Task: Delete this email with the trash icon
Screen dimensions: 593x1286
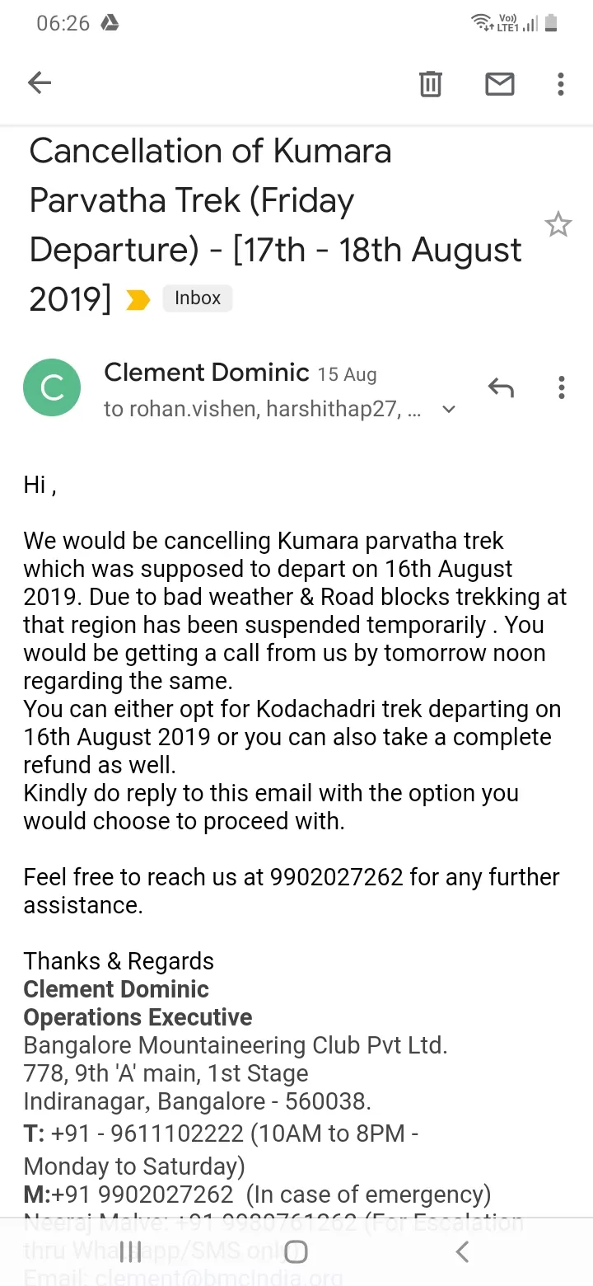Action: coord(431,83)
